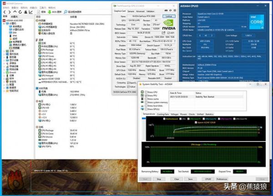The width and height of the screenshot is (273, 196).
Task: Open the AIDA64 File menu
Action: (x=6, y=8)
